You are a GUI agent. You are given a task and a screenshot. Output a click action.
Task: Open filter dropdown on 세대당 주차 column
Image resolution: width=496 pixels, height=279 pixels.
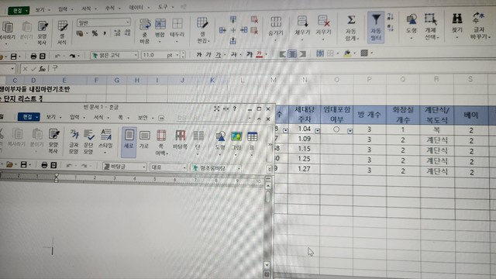[x=317, y=130]
